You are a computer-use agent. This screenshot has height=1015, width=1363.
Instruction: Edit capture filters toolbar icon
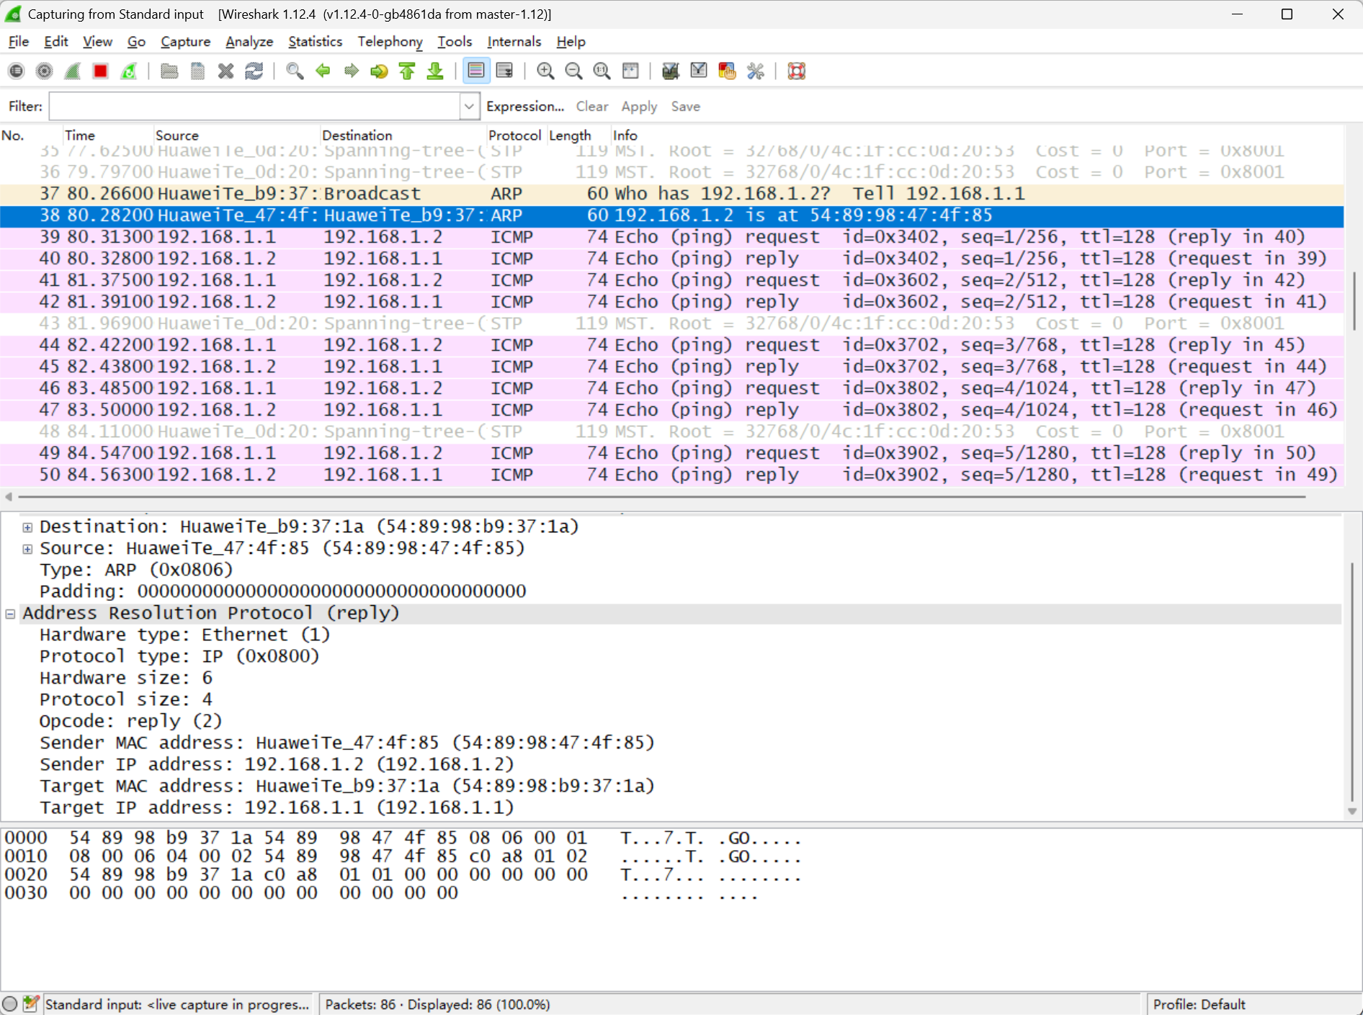(x=671, y=71)
